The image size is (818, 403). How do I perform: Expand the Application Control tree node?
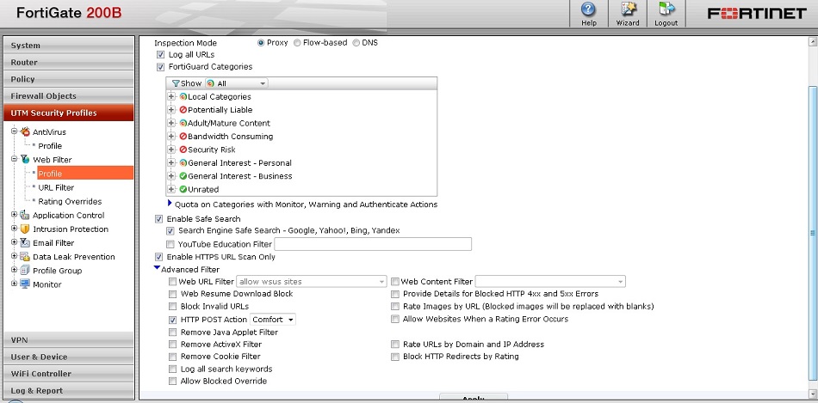coord(14,215)
